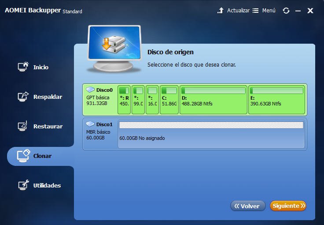Close the AOMEI Backupper window

[310, 11]
